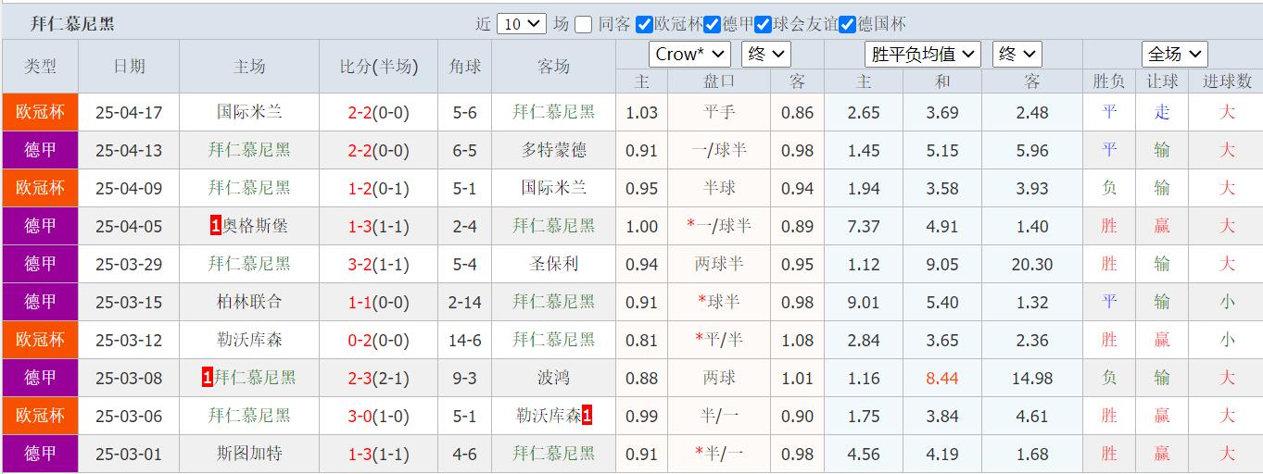Viewport: 1263px width, 474px height.
Task: Expand the Crow* bookmaker dropdown
Action: pyautogui.click(x=688, y=55)
